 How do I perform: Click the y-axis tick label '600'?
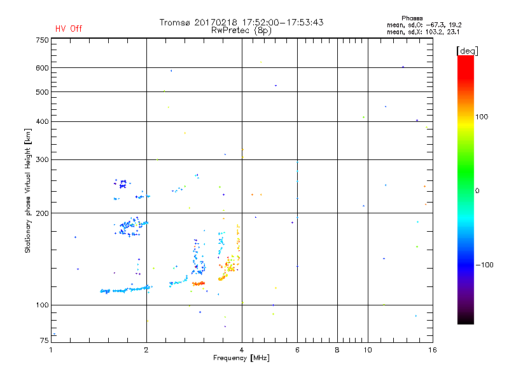point(42,68)
